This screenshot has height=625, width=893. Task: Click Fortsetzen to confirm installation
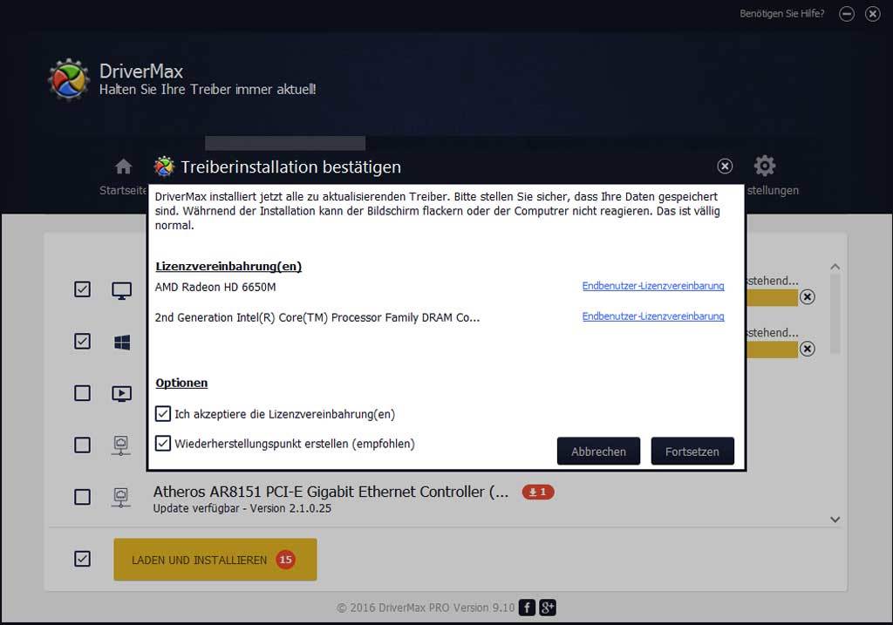(692, 452)
